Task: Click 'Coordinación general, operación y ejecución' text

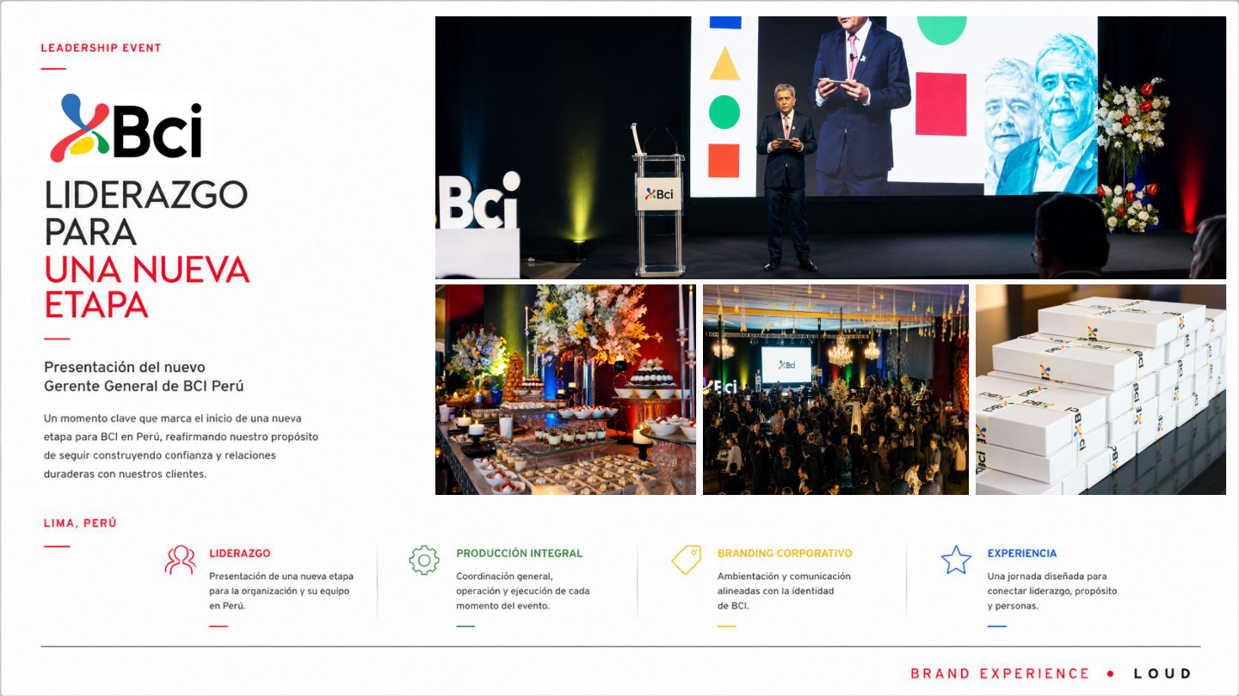Action: tap(523, 591)
